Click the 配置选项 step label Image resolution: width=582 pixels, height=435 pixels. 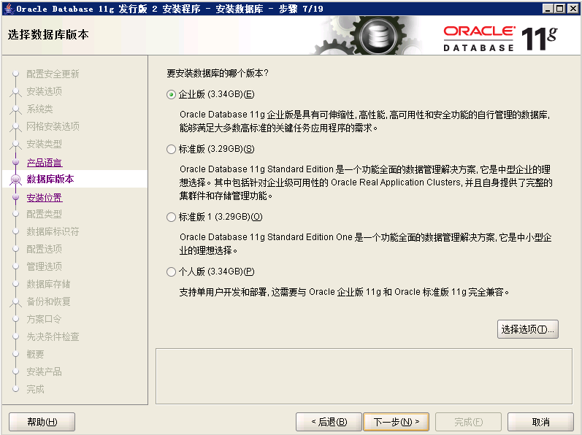tap(44, 249)
